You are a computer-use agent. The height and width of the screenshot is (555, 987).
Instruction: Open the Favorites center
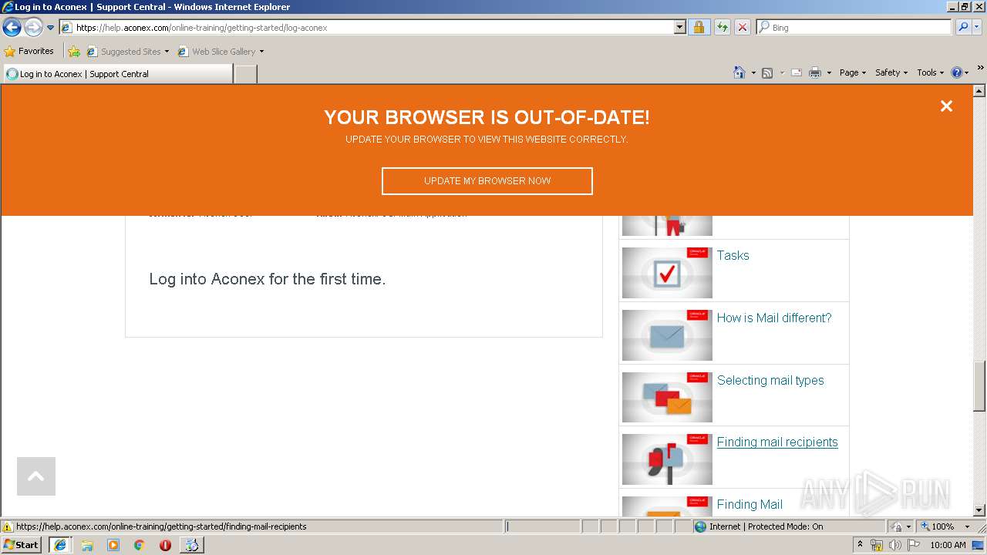[x=29, y=52]
